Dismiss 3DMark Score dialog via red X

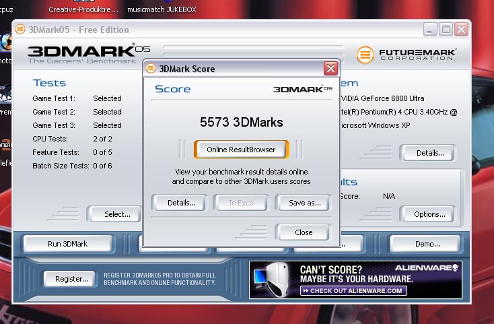330,69
